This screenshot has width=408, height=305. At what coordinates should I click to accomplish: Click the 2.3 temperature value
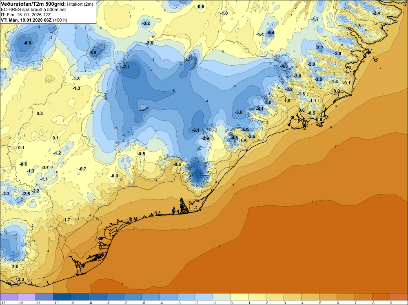[20, 280]
